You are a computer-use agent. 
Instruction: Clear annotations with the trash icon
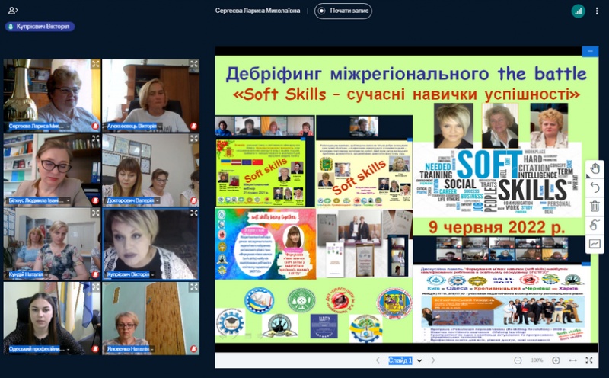tap(595, 207)
